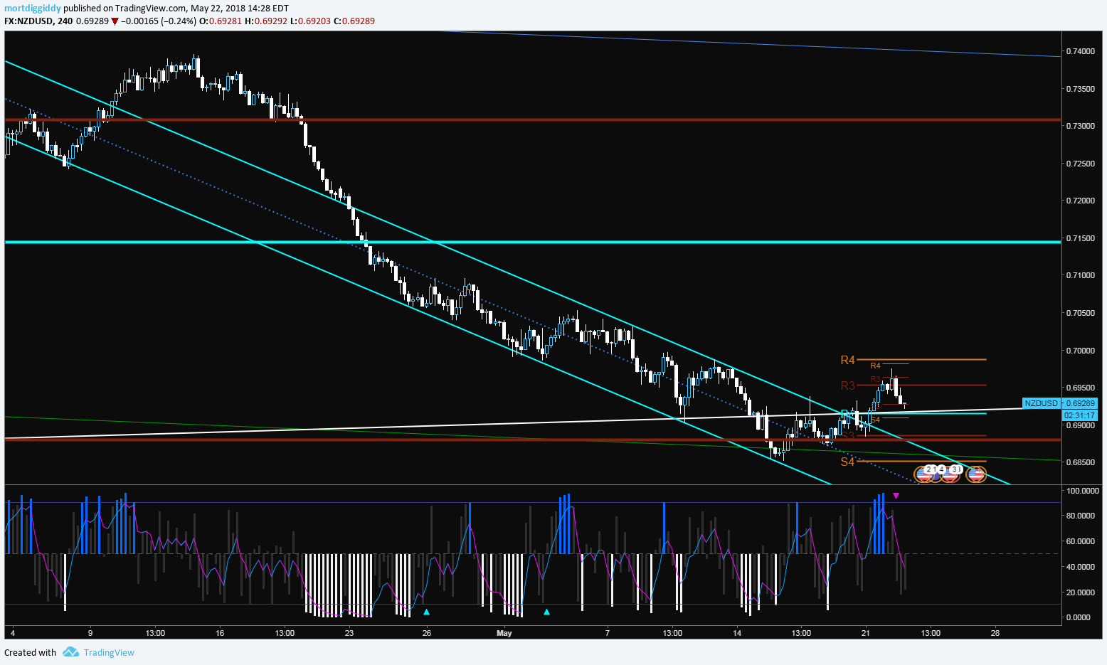Click the cyan up-arrow signal near May
The height and width of the screenshot is (665, 1107).
(546, 612)
